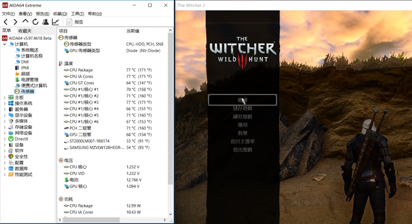This screenshot has height=224, width=412.
Task: Open the 收藏(O) menu
Action: click(x=60, y=14)
